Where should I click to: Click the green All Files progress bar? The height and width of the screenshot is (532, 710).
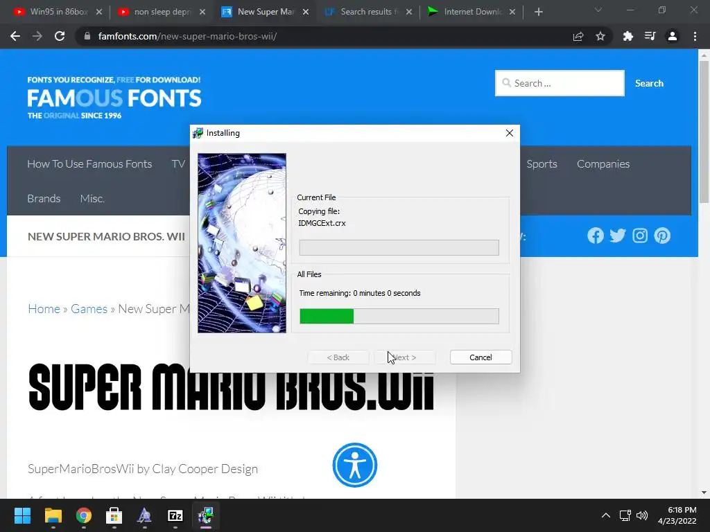coord(399,316)
